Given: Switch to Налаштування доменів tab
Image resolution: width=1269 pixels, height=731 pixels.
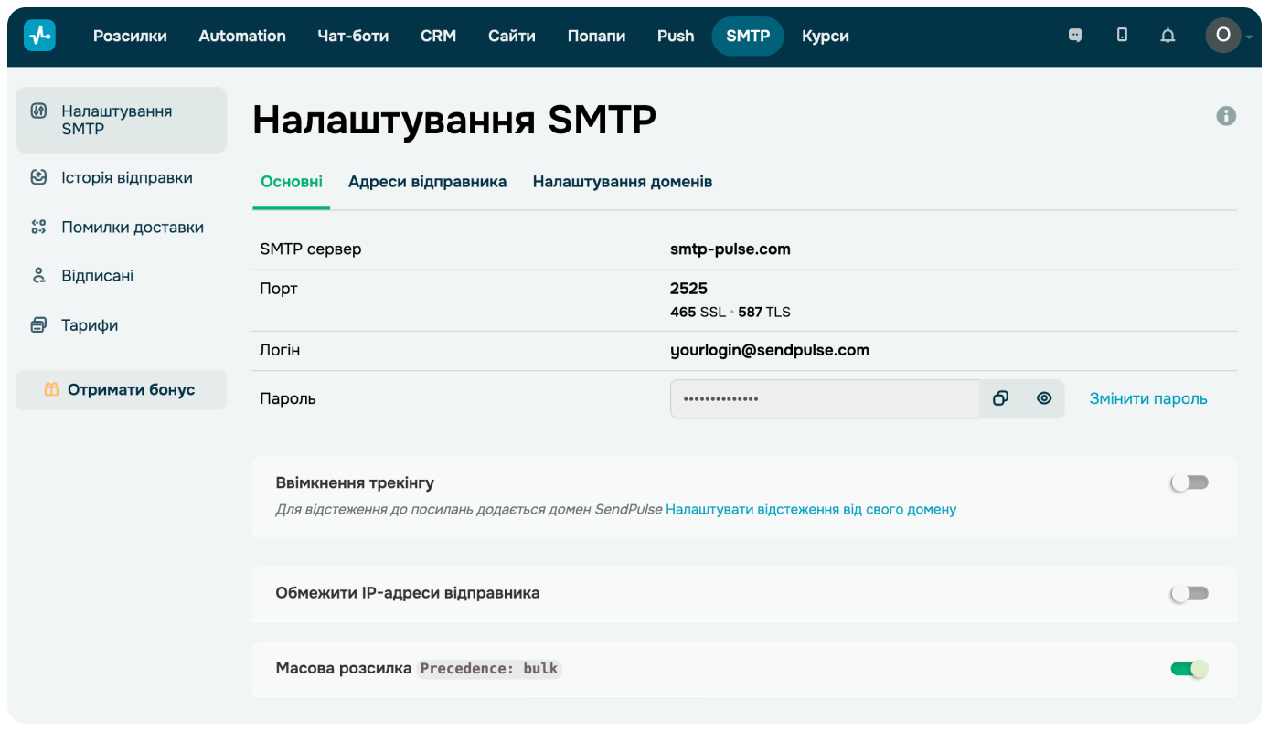Looking at the screenshot, I should [623, 181].
